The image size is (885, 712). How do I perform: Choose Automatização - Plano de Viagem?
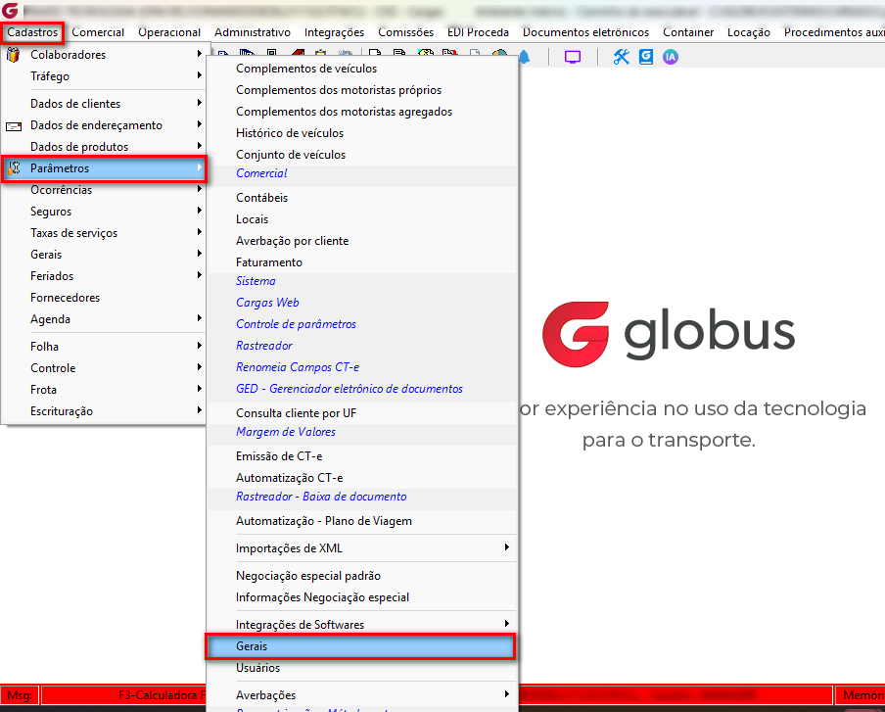(x=362, y=521)
